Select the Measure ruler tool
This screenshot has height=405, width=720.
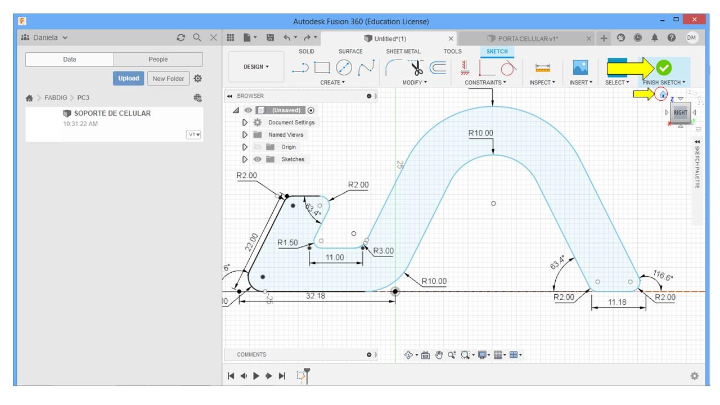(x=543, y=69)
